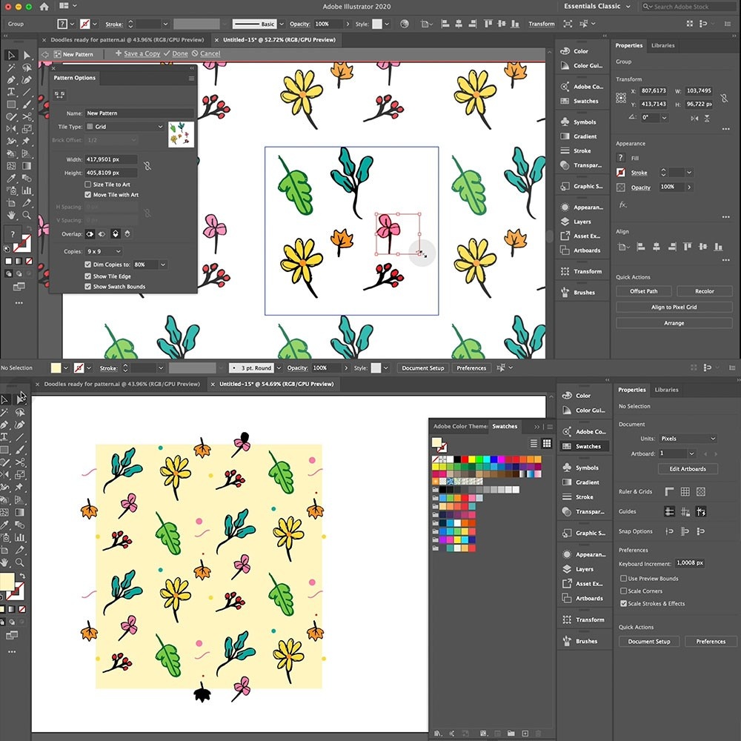Open the 'Doodles ready for pattern.ai' tab in upper window
741x741 pixels.
coord(129,39)
